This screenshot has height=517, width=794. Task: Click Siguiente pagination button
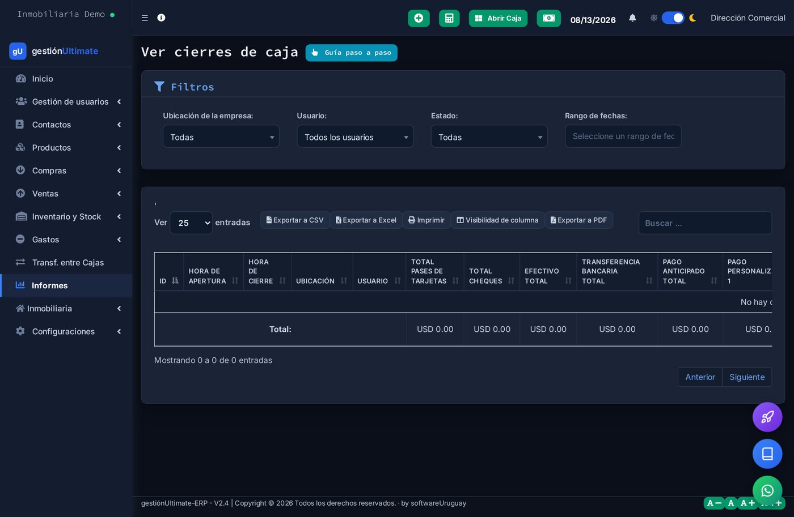tap(747, 377)
